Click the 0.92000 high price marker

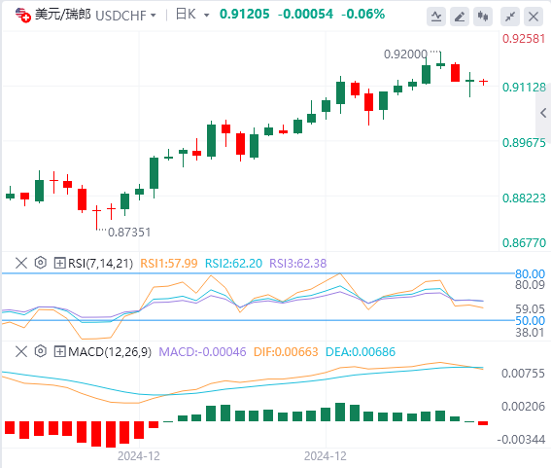tap(405, 54)
